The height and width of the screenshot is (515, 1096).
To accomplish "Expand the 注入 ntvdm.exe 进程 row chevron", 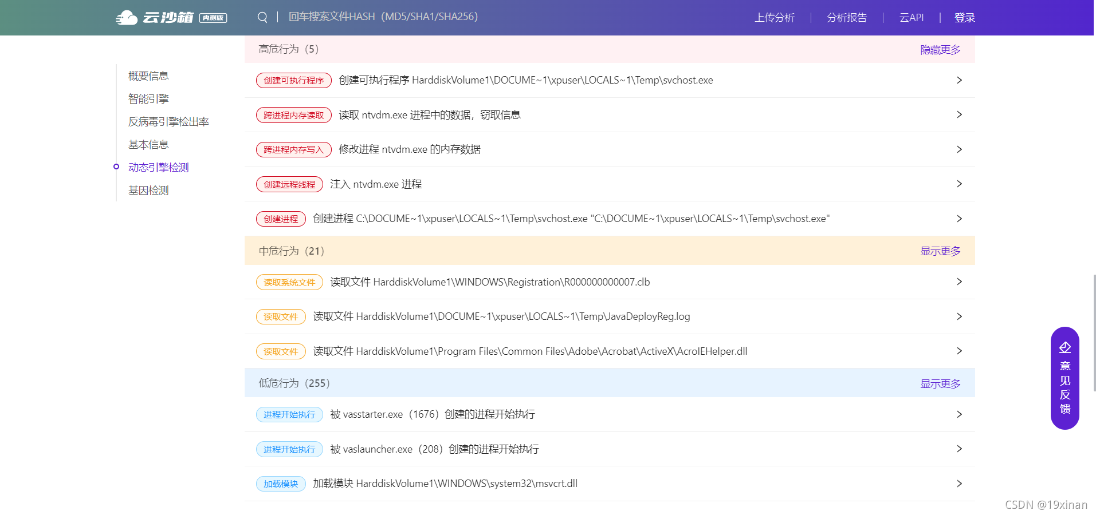I will click(959, 184).
